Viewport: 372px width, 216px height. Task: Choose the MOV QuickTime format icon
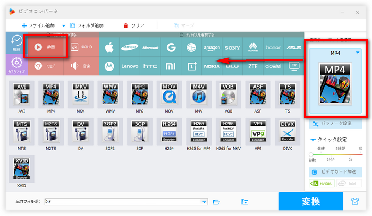click(x=169, y=98)
